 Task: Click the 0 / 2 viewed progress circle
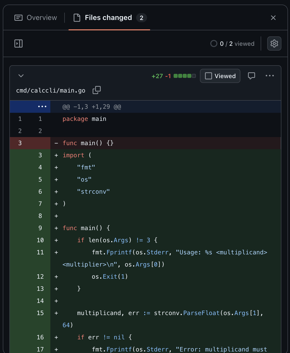tap(214, 44)
